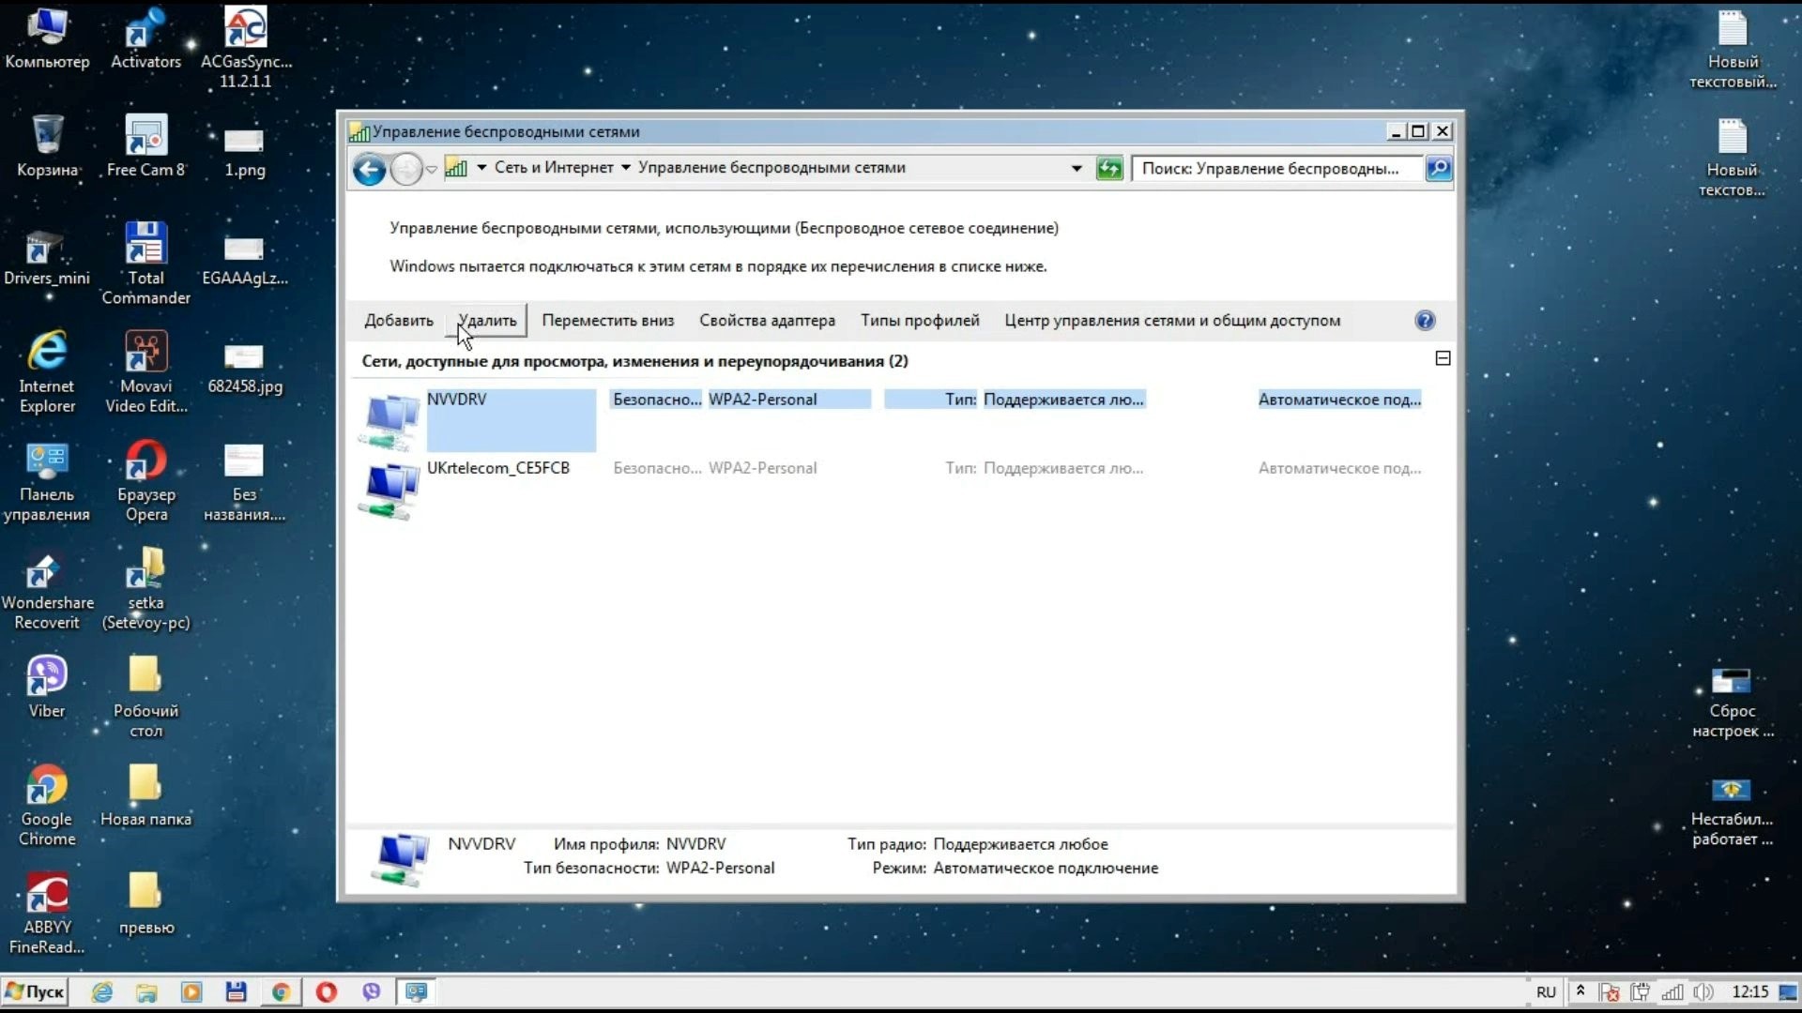Open address bar history dropdown arrow
This screenshot has height=1013, width=1802.
pos(1076,169)
